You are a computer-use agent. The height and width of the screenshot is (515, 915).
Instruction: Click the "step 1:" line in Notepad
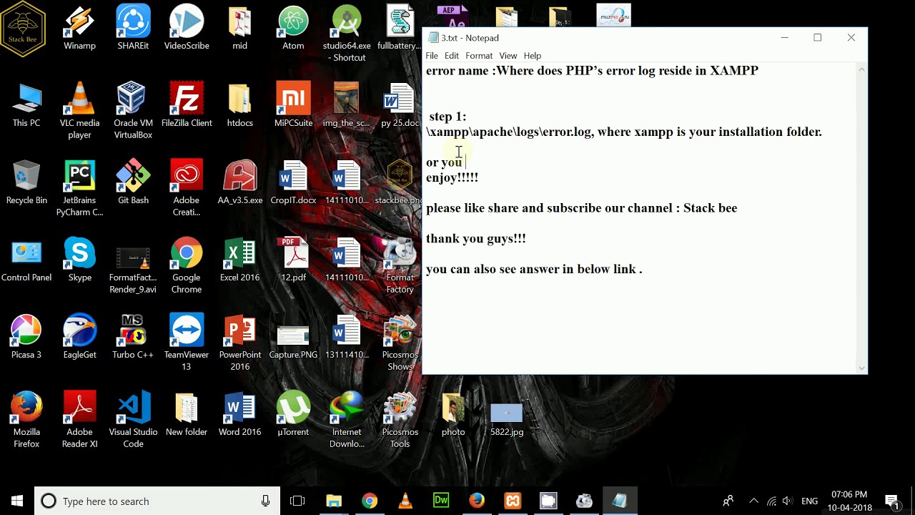pyautogui.click(x=447, y=117)
